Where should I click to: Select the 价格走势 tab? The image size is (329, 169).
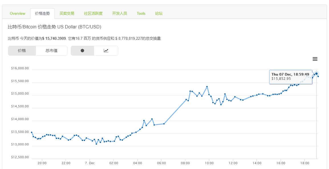pos(42,13)
